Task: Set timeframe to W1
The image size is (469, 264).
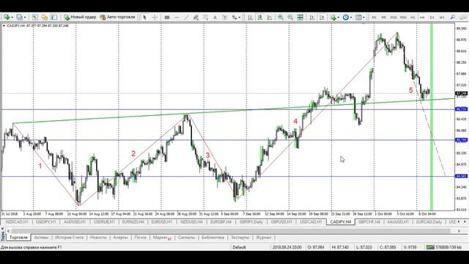Action: pos(441,18)
